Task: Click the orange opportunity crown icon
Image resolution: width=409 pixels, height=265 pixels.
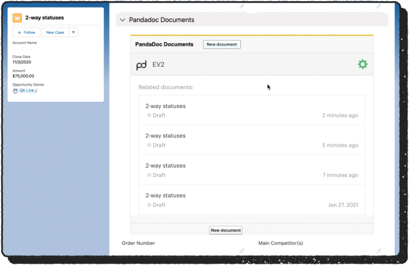Action: click(17, 18)
